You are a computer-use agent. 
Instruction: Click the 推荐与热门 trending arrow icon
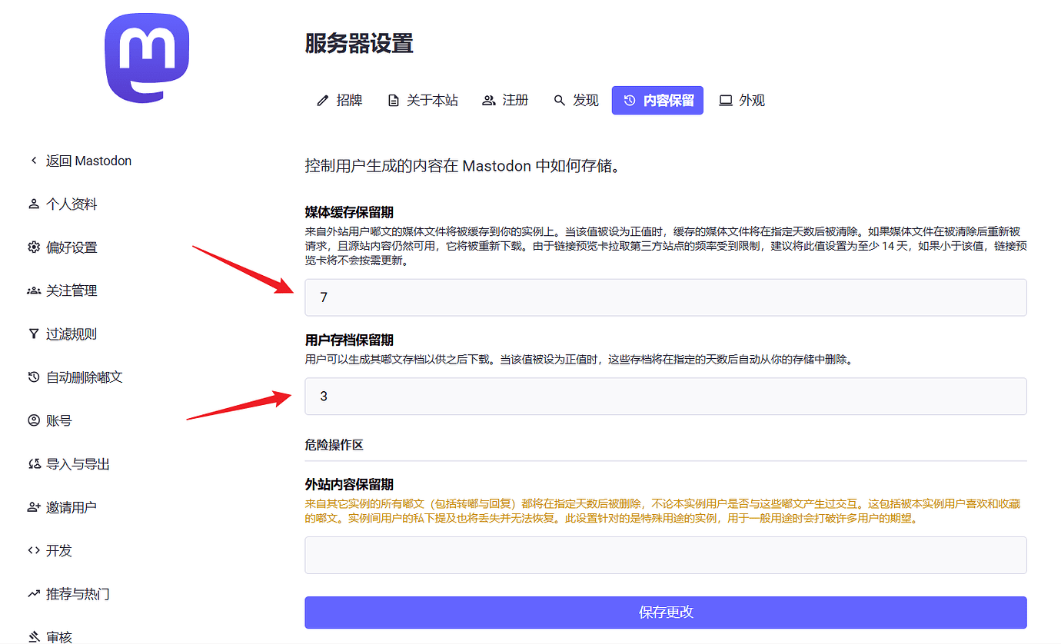33,593
